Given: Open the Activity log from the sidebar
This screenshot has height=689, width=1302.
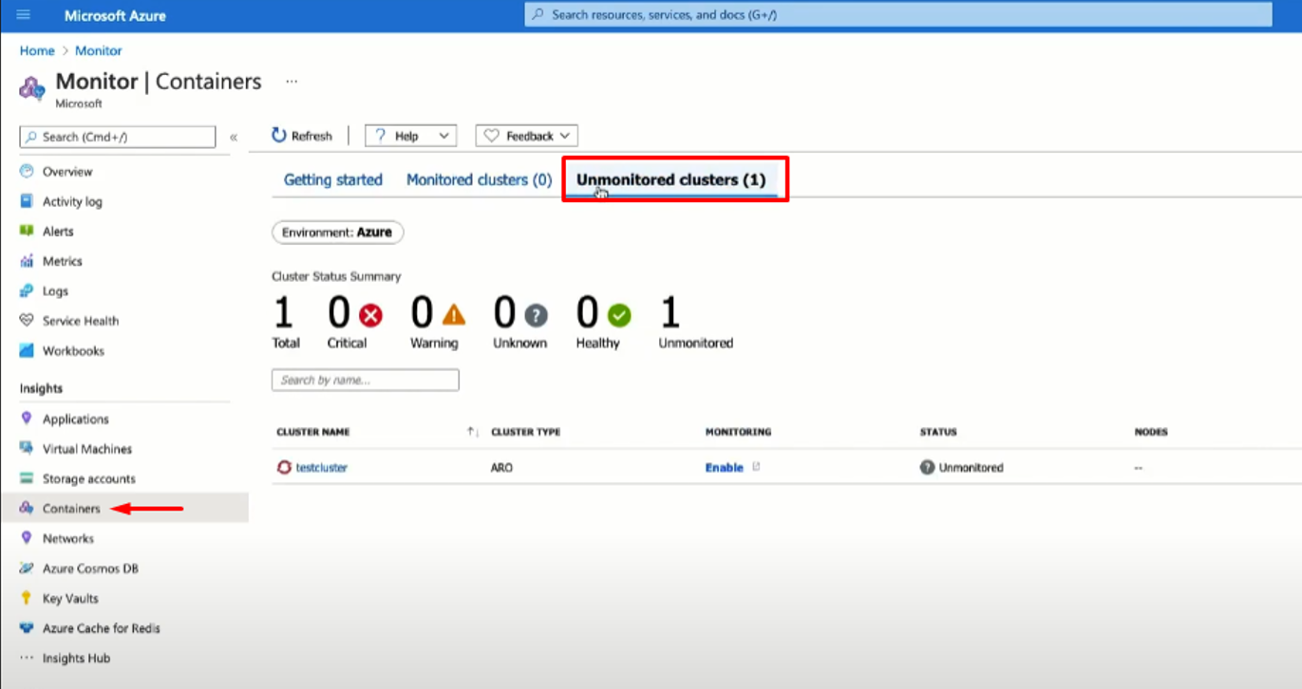Looking at the screenshot, I should (73, 201).
